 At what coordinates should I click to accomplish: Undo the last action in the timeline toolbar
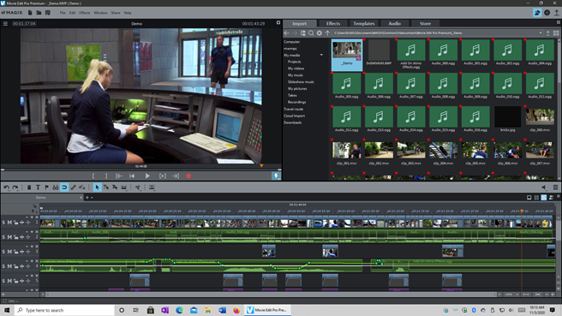7,188
